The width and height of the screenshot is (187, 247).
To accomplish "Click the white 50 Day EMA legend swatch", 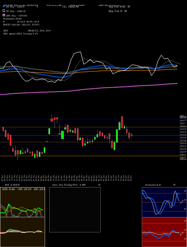I will [x=4, y=11].
